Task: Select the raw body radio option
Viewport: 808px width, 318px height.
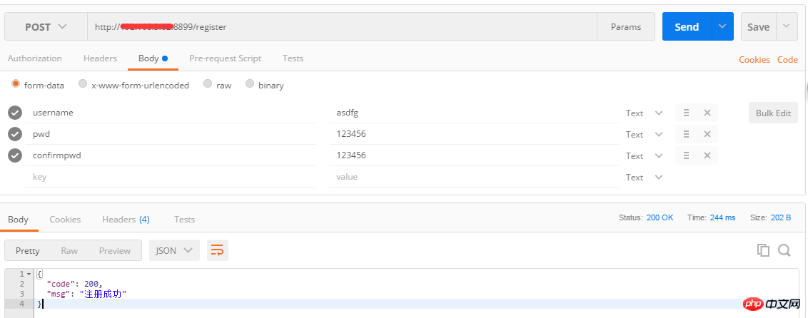Action: coord(208,84)
